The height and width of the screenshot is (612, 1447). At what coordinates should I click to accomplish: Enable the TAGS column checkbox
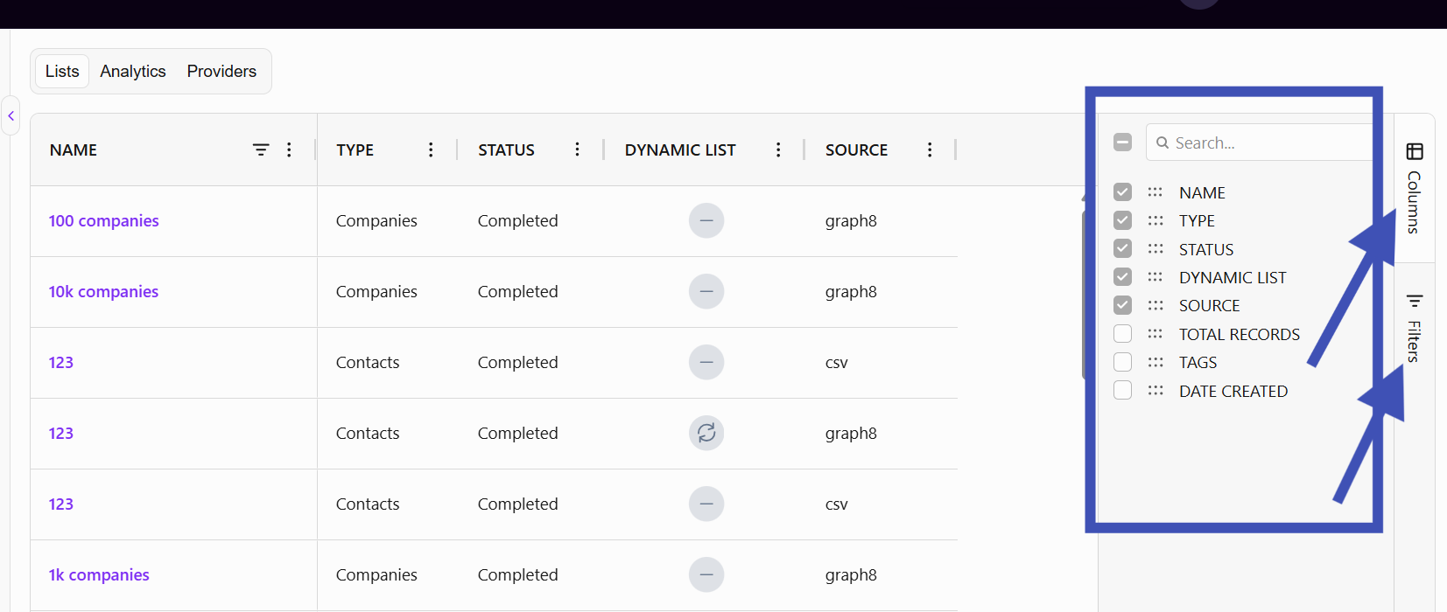pos(1123,362)
